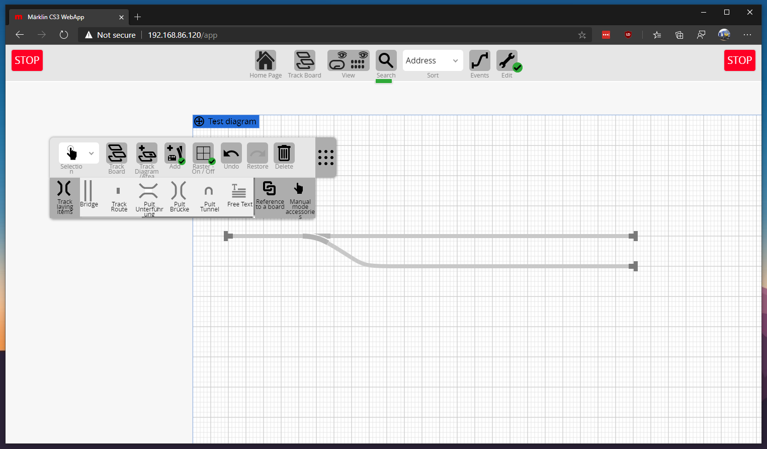This screenshot has width=767, height=449.
Task: Pick the Pult Brücke element
Action: pyautogui.click(x=179, y=197)
